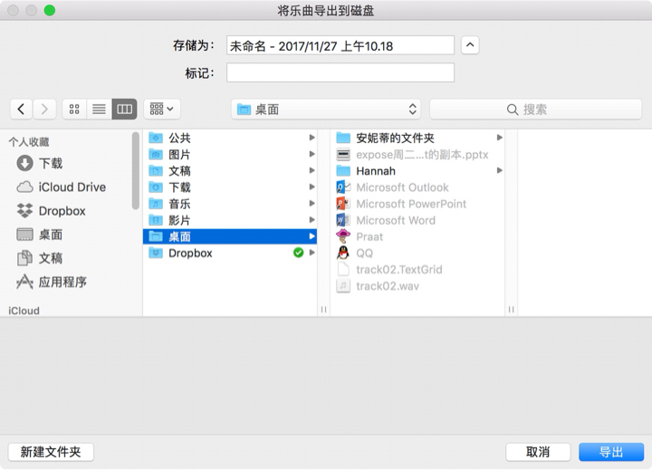The image size is (652, 470).
Task: Open the 文稿 folder in column list
Action: coord(229,170)
